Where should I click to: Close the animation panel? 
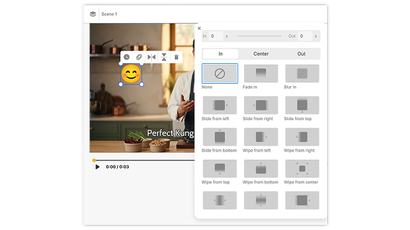point(199,28)
